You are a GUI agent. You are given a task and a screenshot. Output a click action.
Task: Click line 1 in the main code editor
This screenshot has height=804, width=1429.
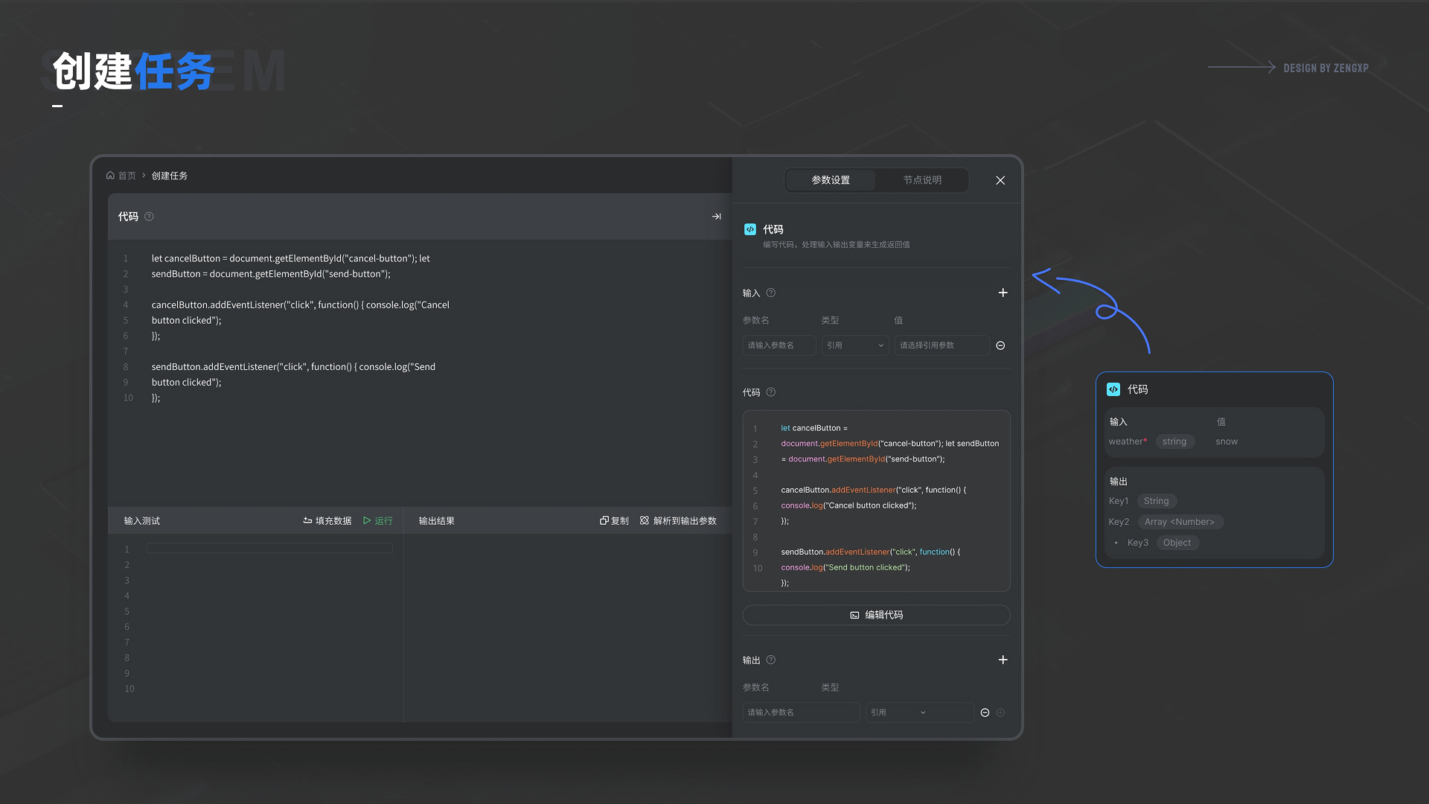(291, 258)
